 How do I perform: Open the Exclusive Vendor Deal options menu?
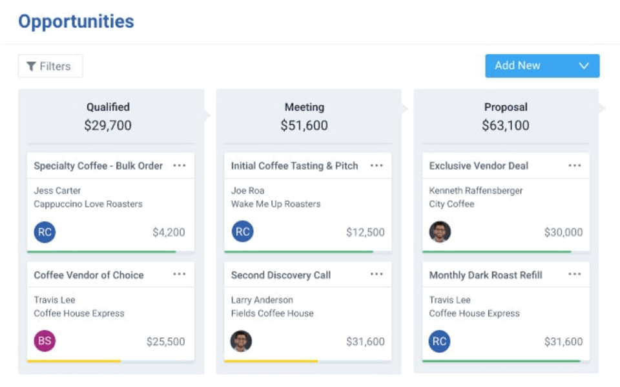pos(574,166)
